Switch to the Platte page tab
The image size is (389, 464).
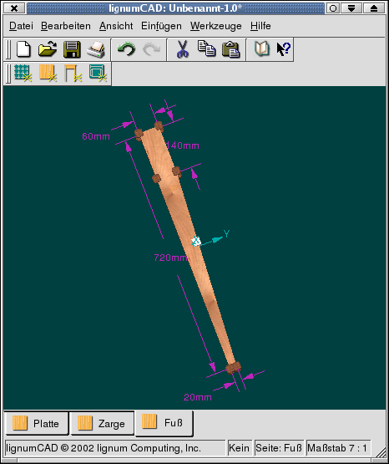coord(37,424)
